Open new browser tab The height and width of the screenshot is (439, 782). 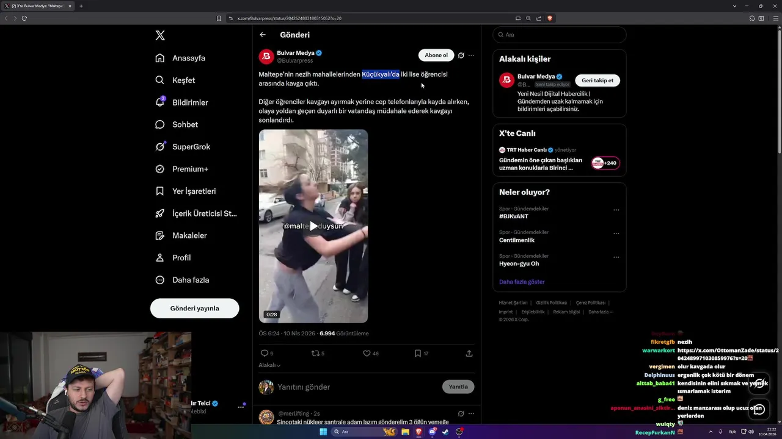click(x=81, y=6)
